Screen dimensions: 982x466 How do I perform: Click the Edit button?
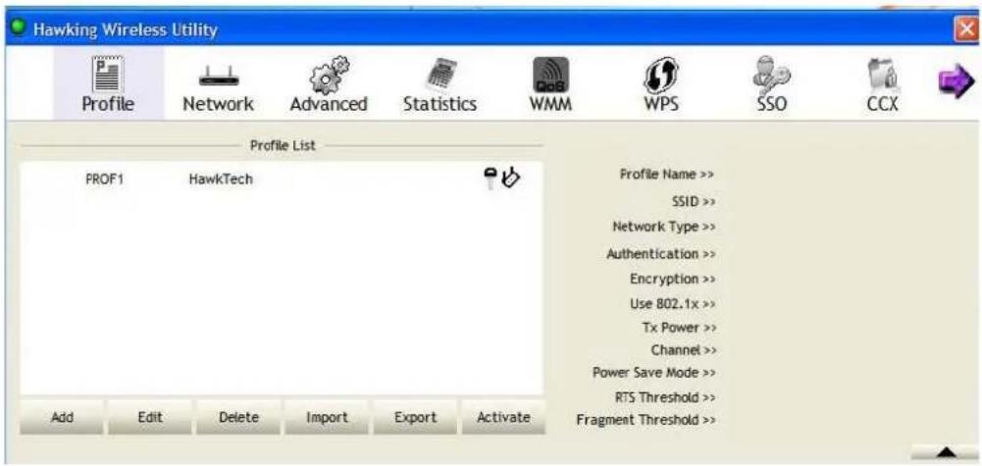click(150, 417)
